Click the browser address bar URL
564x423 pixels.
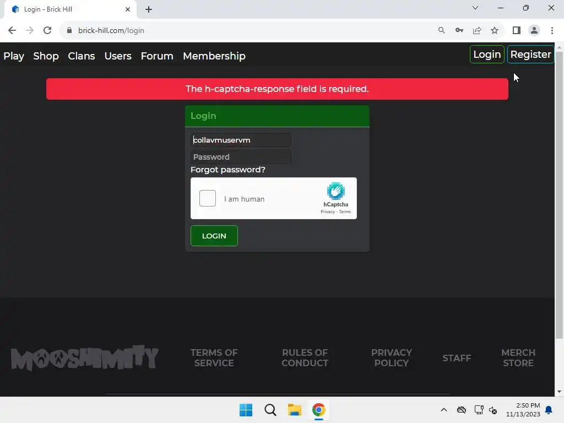(111, 31)
